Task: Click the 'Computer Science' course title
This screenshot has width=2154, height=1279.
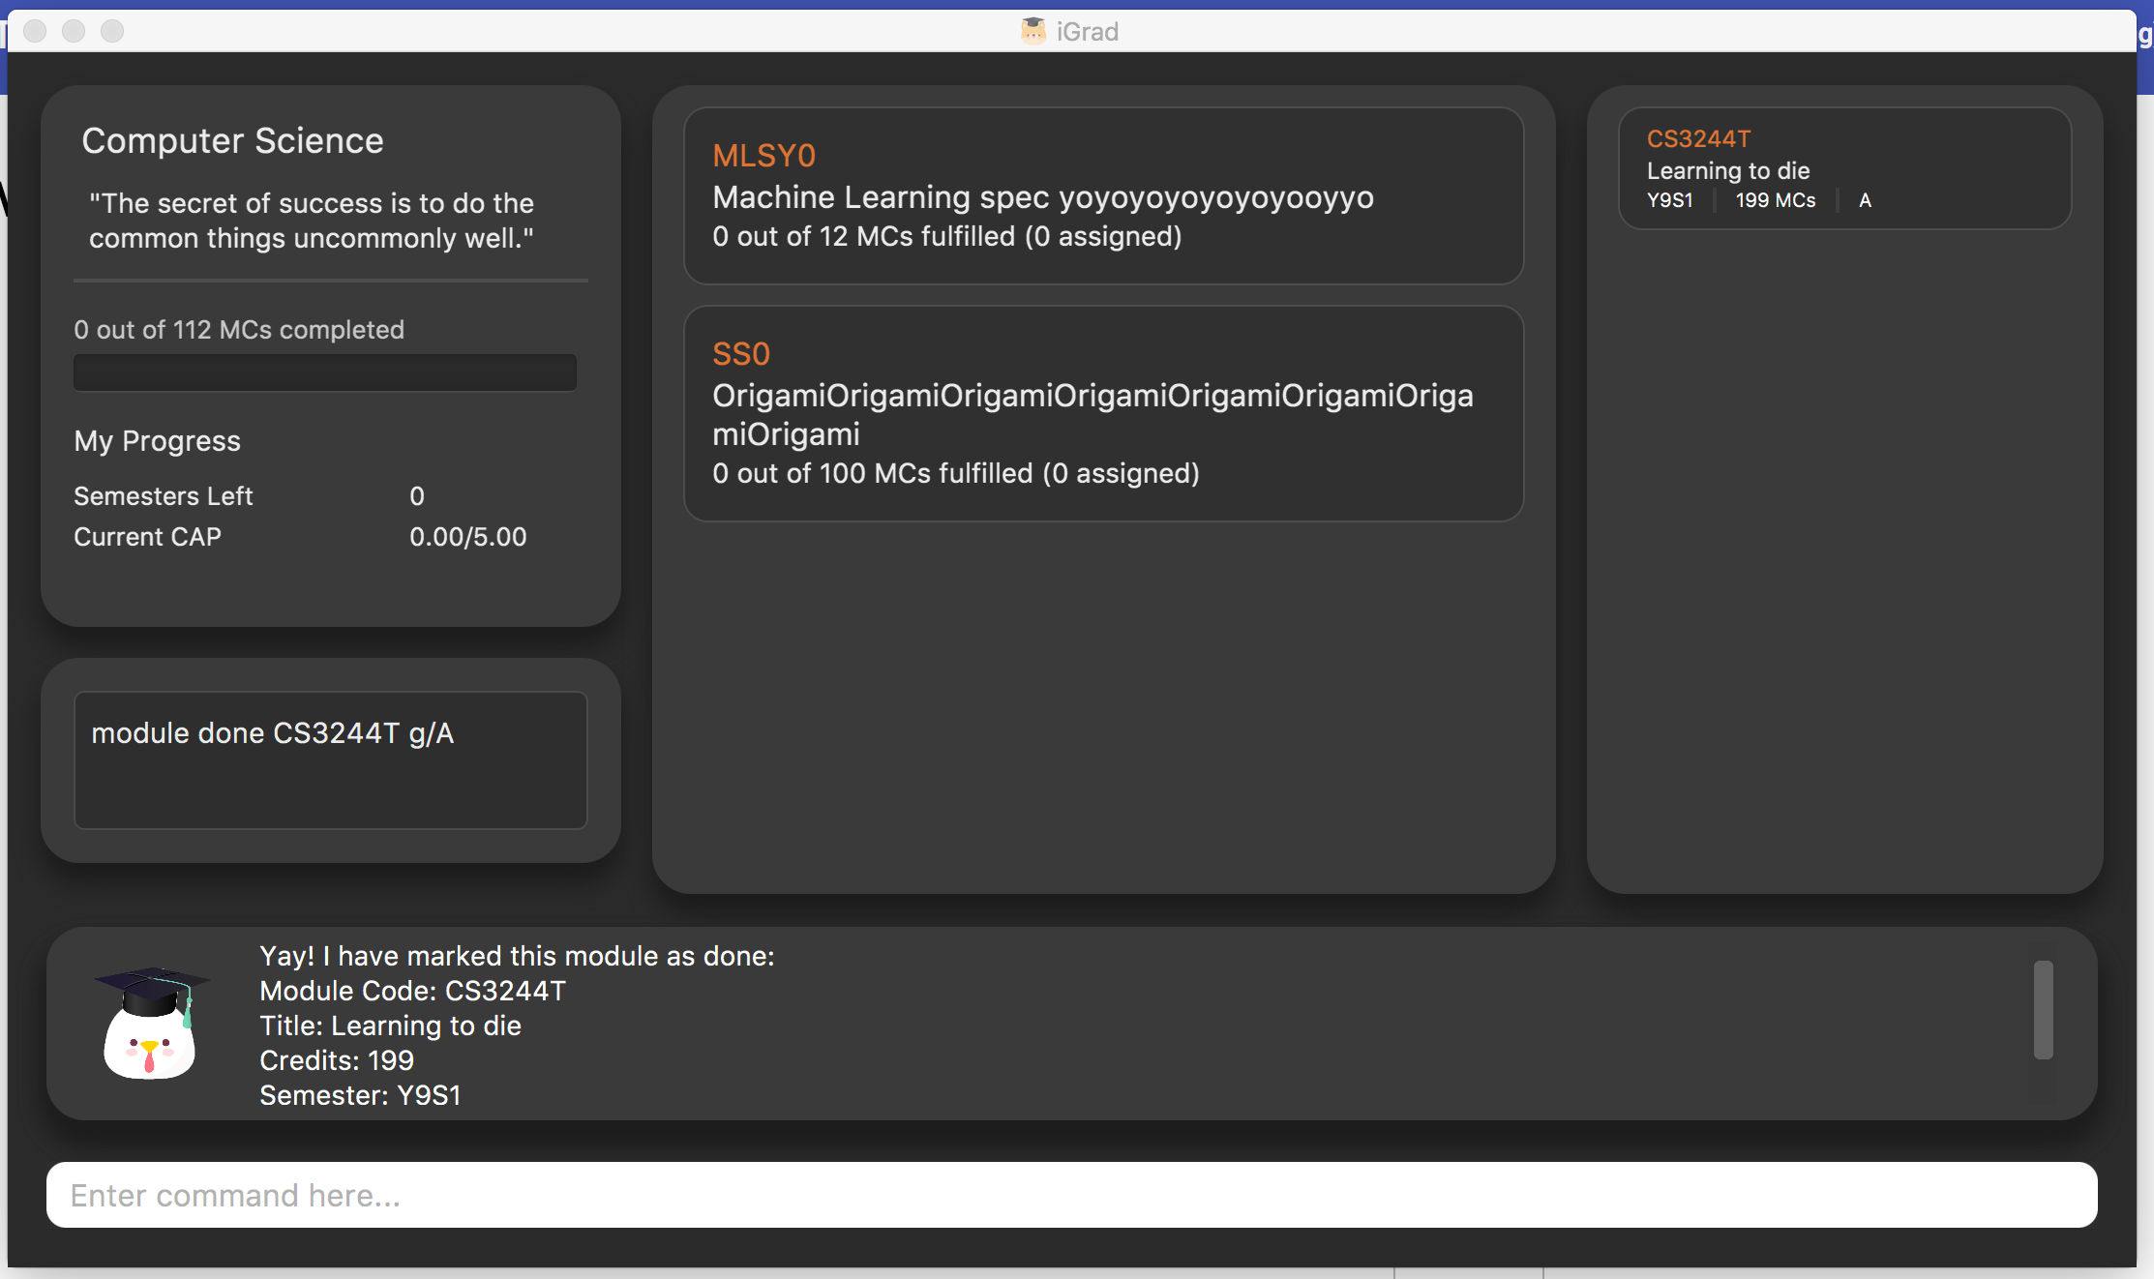Action: click(232, 141)
